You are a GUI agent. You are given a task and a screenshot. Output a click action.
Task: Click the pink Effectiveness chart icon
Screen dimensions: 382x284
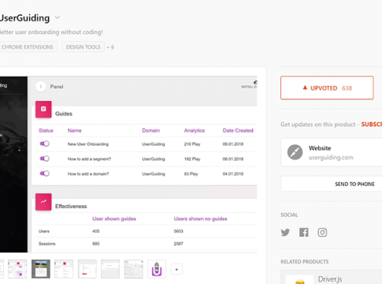(43, 202)
